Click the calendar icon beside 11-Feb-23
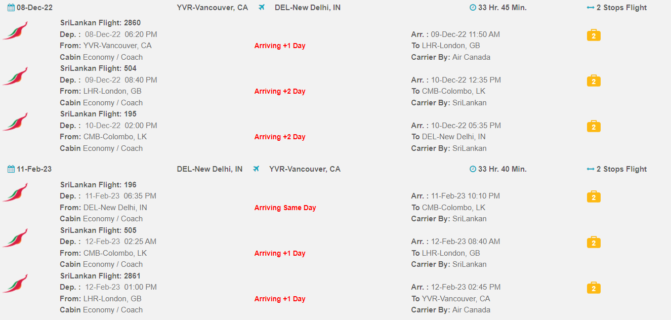The width and height of the screenshot is (671, 320). (11, 169)
